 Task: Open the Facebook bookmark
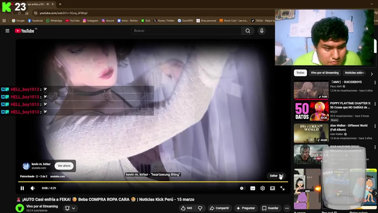click(35, 21)
